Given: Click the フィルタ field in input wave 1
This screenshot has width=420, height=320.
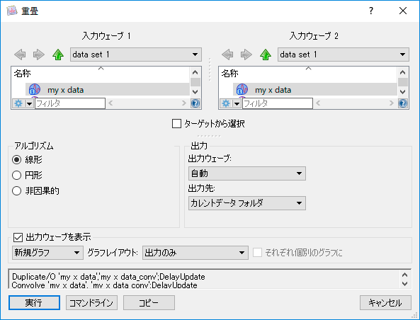Looking at the screenshot, I should pos(70,103).
